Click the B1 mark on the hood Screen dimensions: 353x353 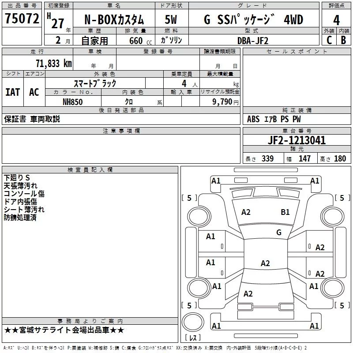coord(285,212)
